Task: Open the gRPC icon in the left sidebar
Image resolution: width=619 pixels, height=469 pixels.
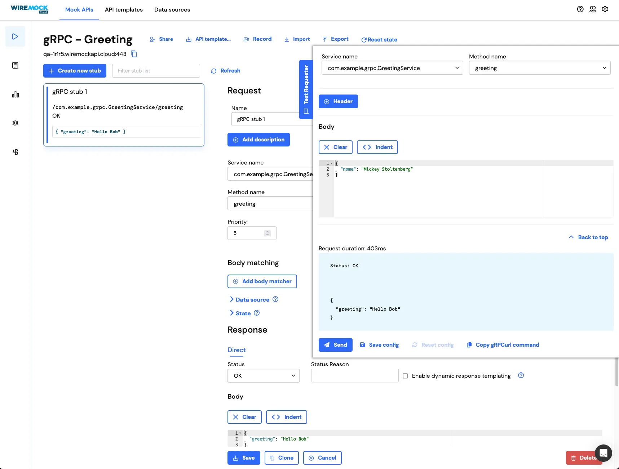Action: (x=15, y=152)
